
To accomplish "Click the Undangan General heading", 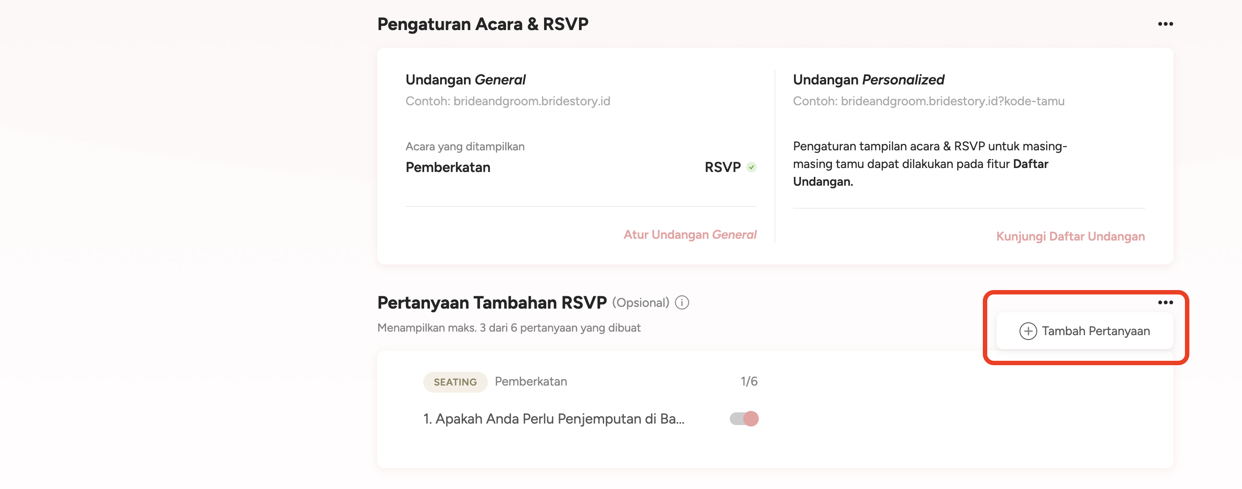I will pyautogui.click(x=465, y=80).
